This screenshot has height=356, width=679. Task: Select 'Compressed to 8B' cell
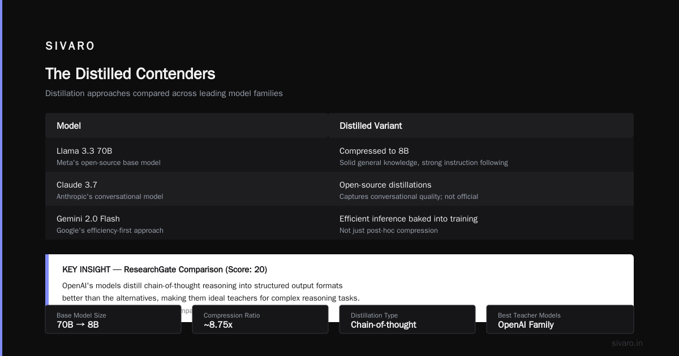coord(374,151)
